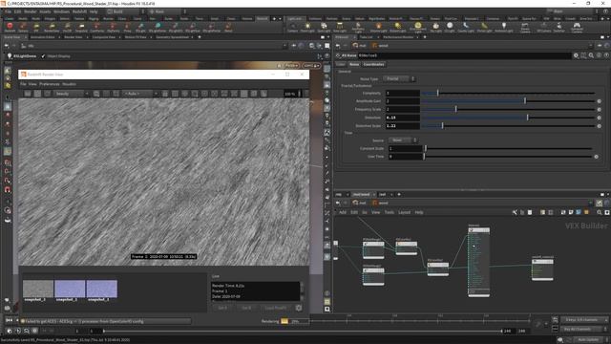Open the render view Beauty AOV dropdown
The width and height of the screenshot is (611, 344).
point(72,94)
